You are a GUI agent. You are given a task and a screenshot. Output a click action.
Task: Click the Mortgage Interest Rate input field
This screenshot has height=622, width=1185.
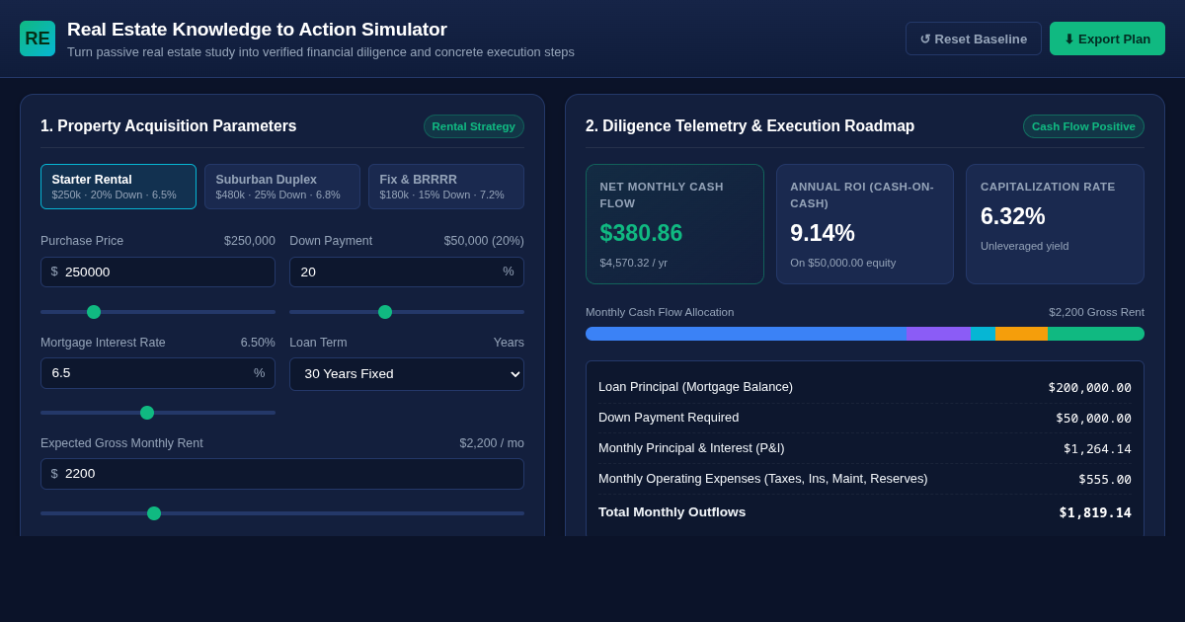coord(158,373)
